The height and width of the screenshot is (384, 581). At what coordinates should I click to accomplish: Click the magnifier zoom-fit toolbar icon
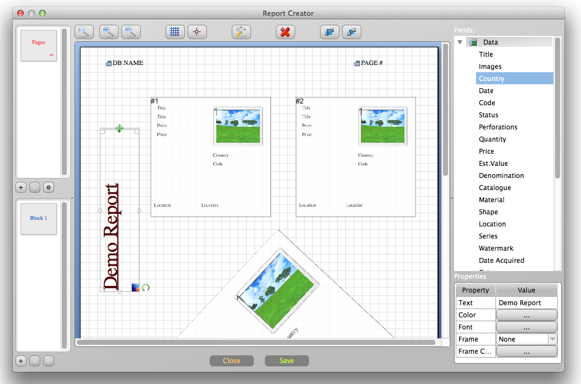click(x=84, y=32)
